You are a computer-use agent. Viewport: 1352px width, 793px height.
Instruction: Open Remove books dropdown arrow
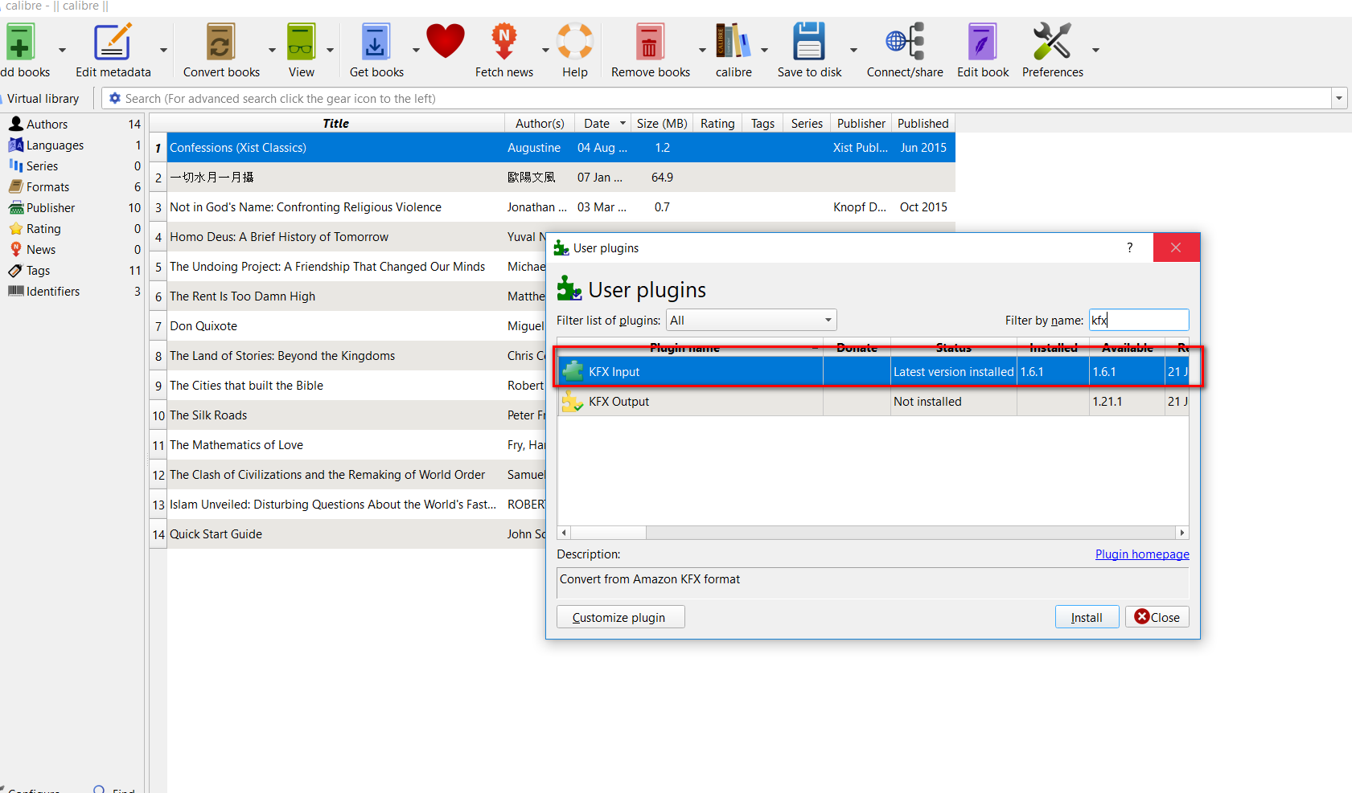pos(702,50)
